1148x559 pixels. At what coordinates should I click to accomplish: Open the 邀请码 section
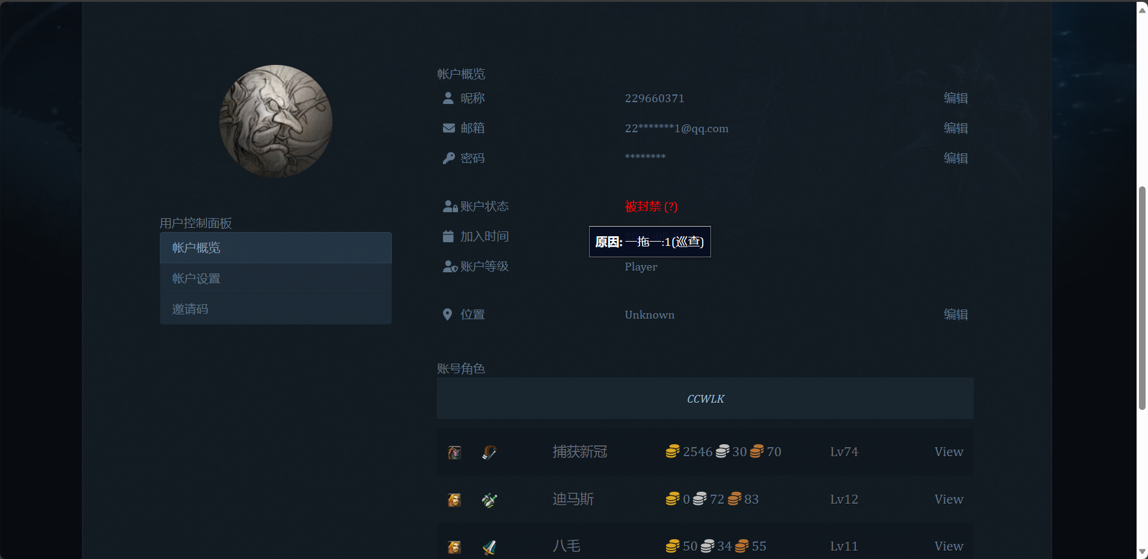coord(190,308)
